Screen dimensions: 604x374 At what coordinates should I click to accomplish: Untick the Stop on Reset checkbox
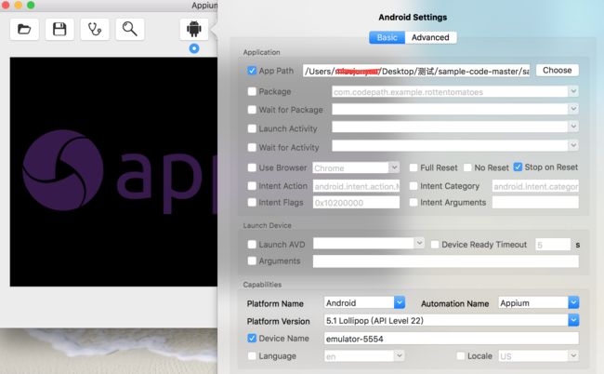(x=519, y=167)
